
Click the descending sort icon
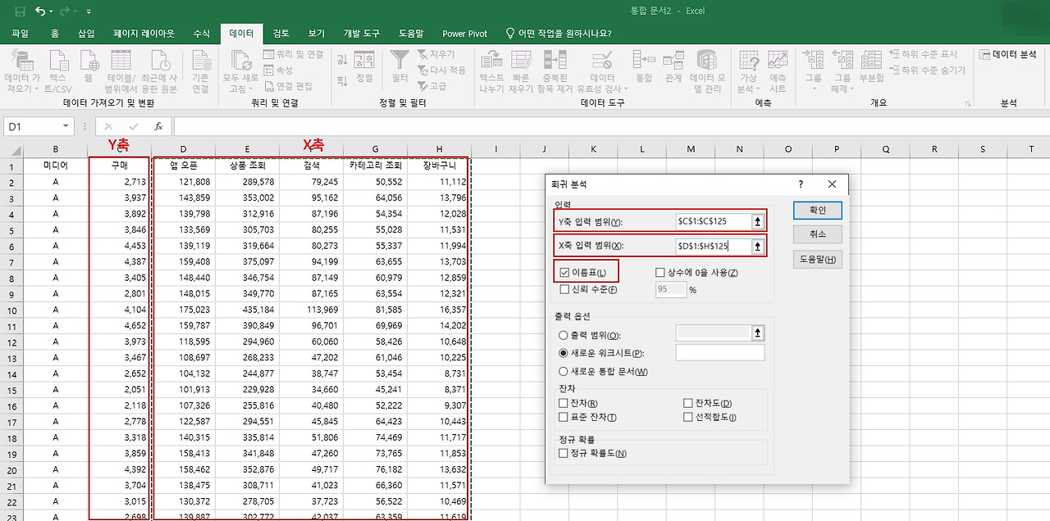342,80
